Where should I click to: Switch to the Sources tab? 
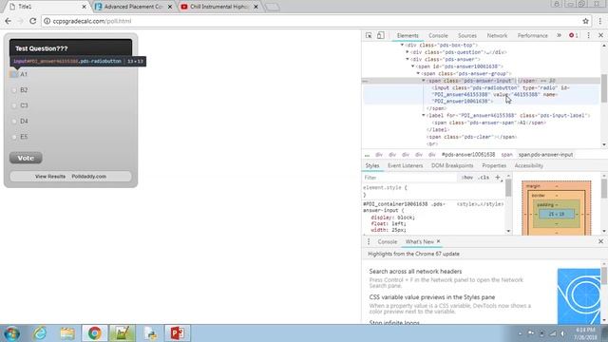point(467,35)
